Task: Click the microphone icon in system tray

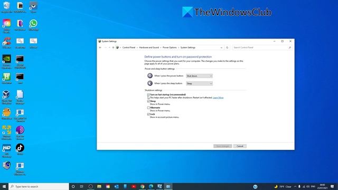Action: pos(299,186)
